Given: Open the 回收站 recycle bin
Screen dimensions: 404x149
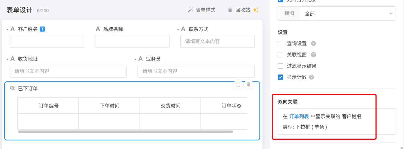Looking at the screenshot, I should (239, 10).
